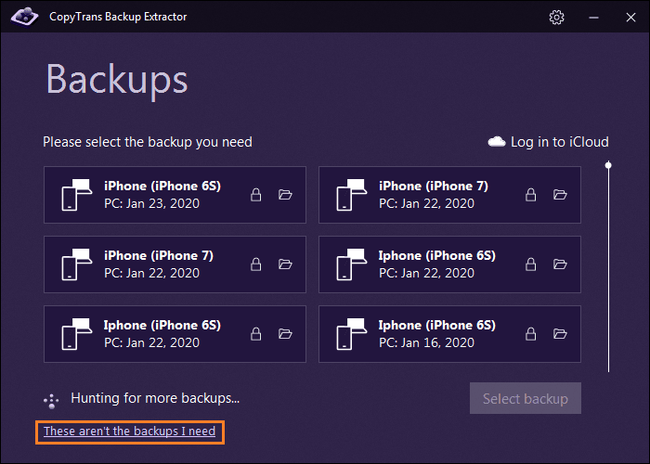
Task: Click the Hunting for more backups... status text
Action: (155, 398)
